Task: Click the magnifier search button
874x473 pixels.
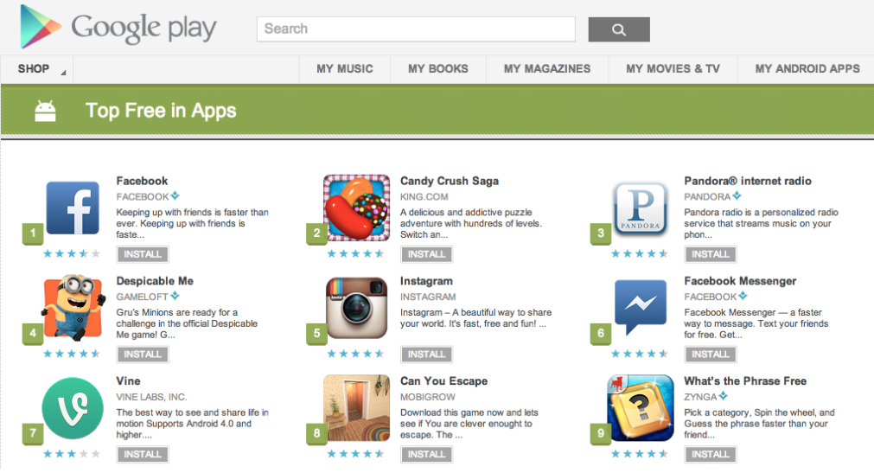Action: [x=618, y=29]
